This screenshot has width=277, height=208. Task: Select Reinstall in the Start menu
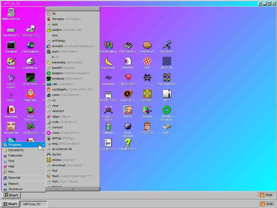(24, 178)
